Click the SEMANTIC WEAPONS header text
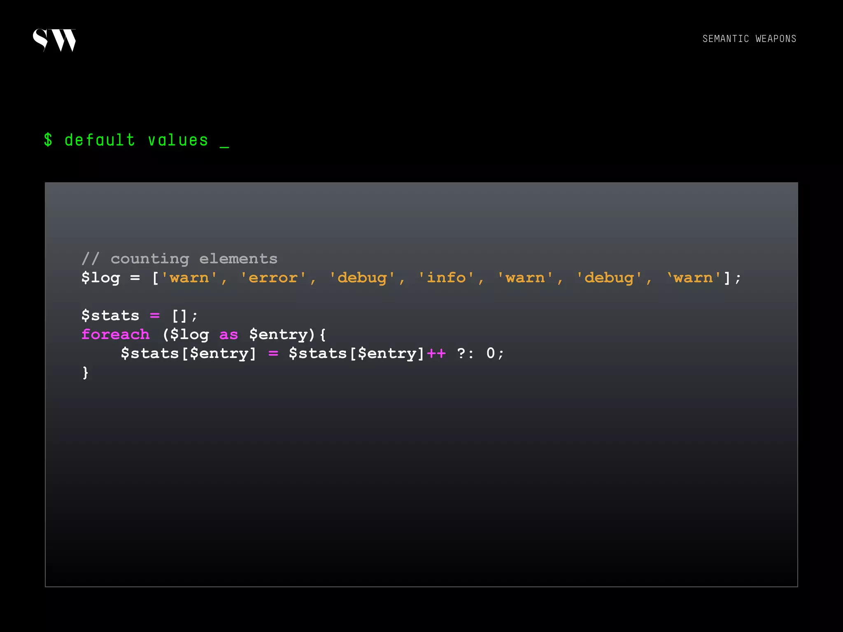Viewport: 843px width, 632px height. (749, 39)
